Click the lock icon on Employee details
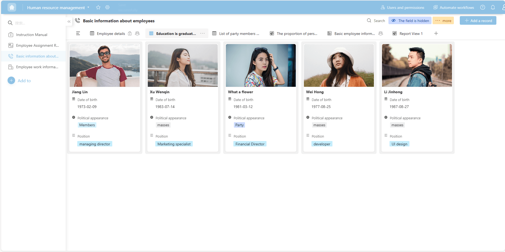Viewport: 505px width, 252px height. point(130,34)
